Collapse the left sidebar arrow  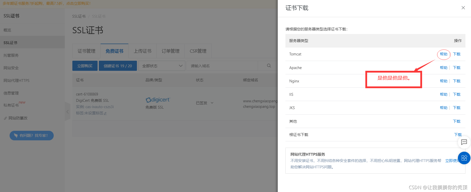click(67, 111)
